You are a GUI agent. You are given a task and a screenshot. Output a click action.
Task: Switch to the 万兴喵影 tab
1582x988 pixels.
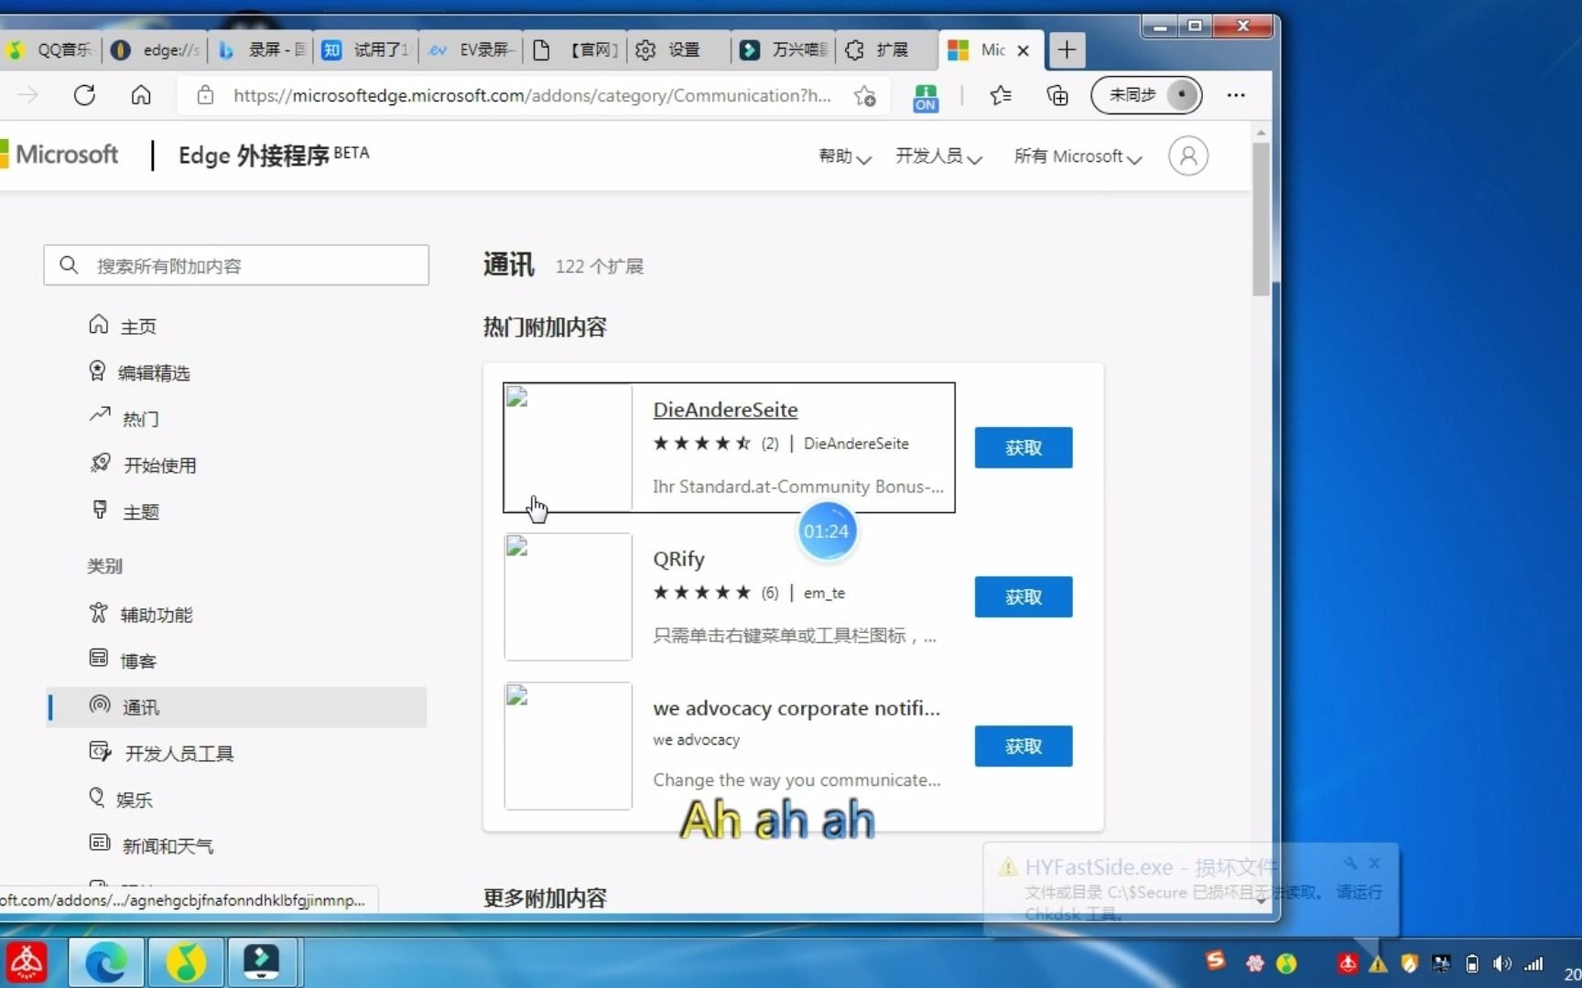point(785,50)
